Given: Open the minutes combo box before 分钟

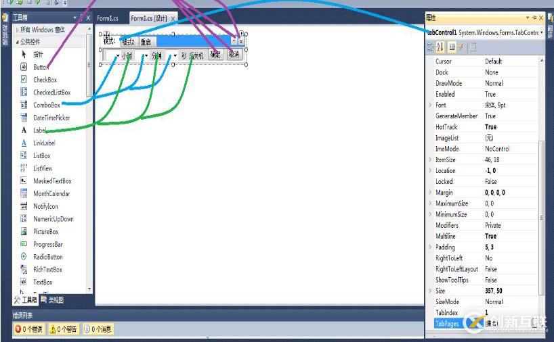Looking at the screenshot, I should coord(146,55).
